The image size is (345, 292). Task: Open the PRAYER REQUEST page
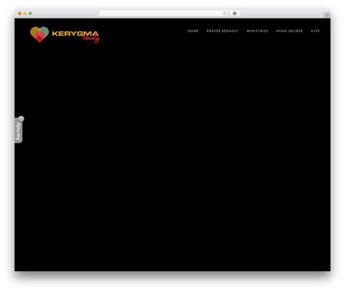tap(222, 31)
